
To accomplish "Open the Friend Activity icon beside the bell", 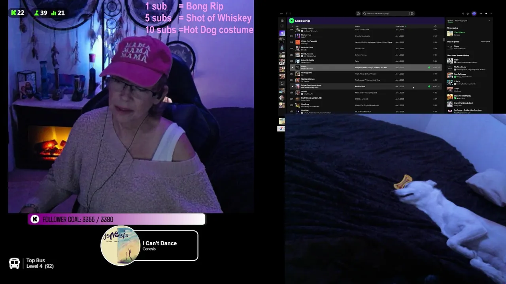I will tap(468, 13).
